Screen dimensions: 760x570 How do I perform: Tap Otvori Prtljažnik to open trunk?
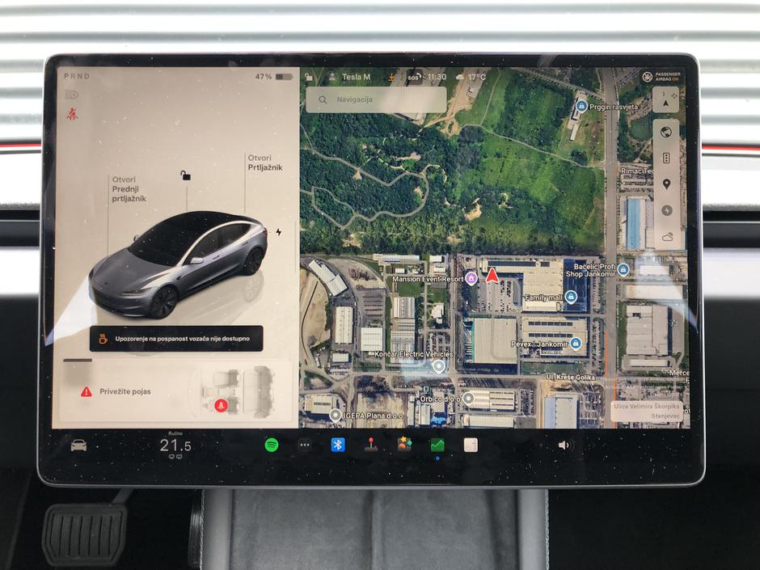[x=264, y=163]
